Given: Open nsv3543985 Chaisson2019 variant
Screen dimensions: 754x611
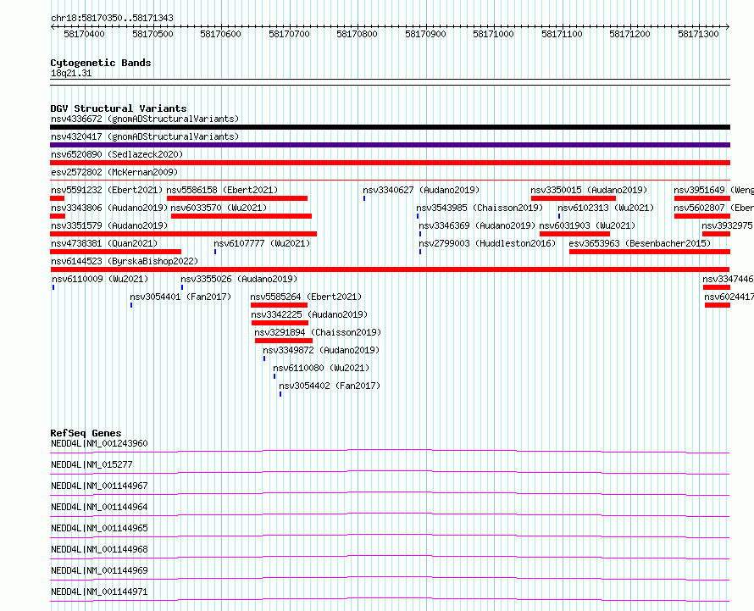Looking at the screenshot, I should (480, 208).
